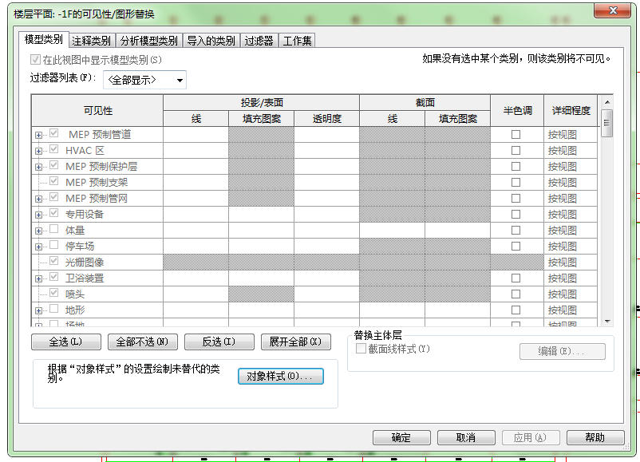Enable 半色调 for HVAC 区 row
Image resolution: width=640 pixels, height=462 pixels.
coord(516,150)
